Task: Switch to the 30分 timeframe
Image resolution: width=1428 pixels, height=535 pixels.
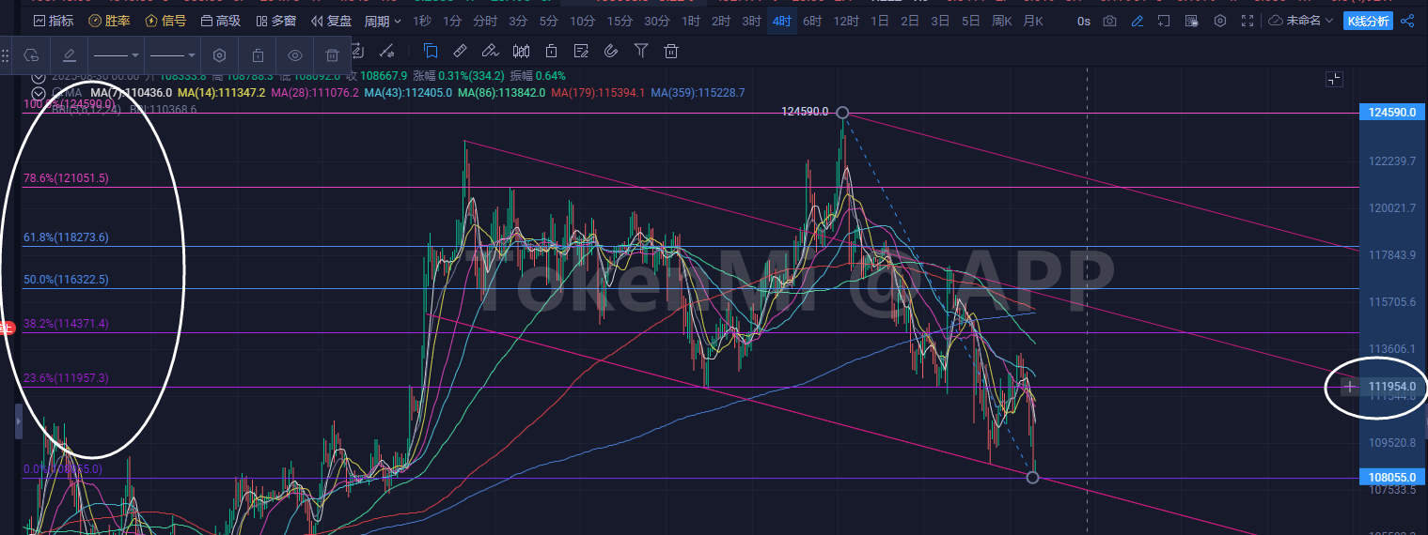Action: 657,21
